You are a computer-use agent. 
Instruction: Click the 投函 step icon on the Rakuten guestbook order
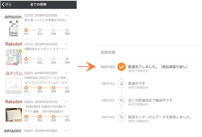tap(53, 117)
